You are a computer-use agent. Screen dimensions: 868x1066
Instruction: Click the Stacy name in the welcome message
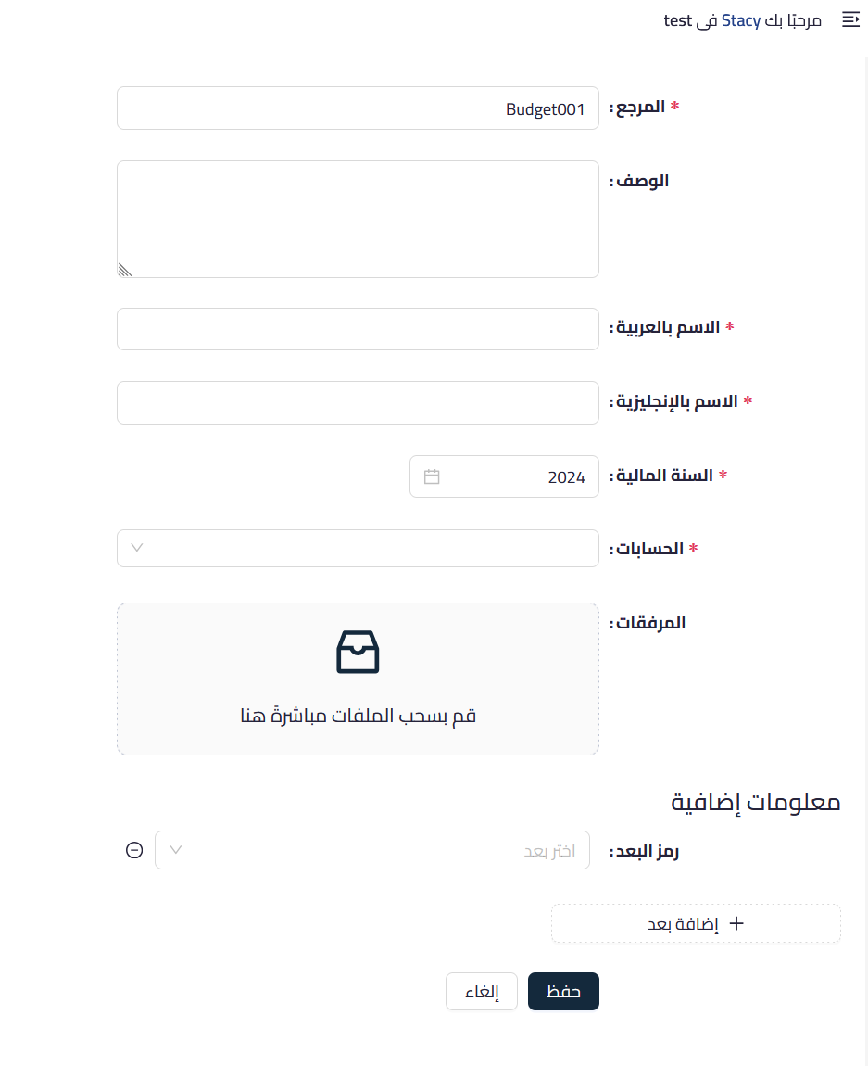[740, 19]
